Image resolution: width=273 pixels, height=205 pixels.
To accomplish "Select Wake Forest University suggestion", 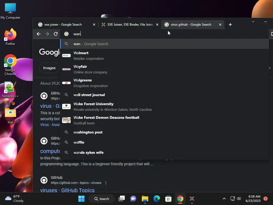I will [164, 107].
